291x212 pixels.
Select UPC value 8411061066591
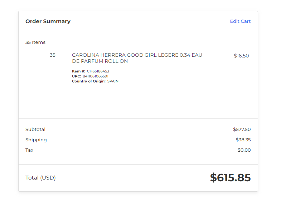point(96,76)
